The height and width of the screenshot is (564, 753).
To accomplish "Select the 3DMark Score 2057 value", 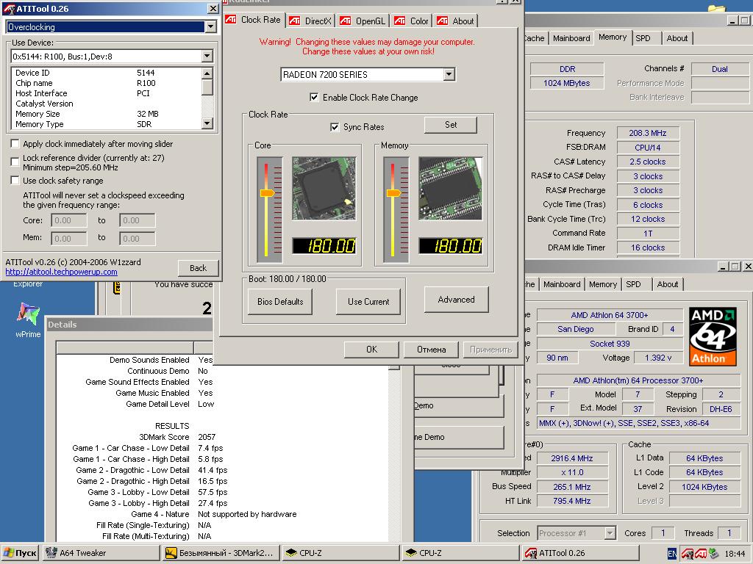I will pyautogui.click(x=207, y=437).
